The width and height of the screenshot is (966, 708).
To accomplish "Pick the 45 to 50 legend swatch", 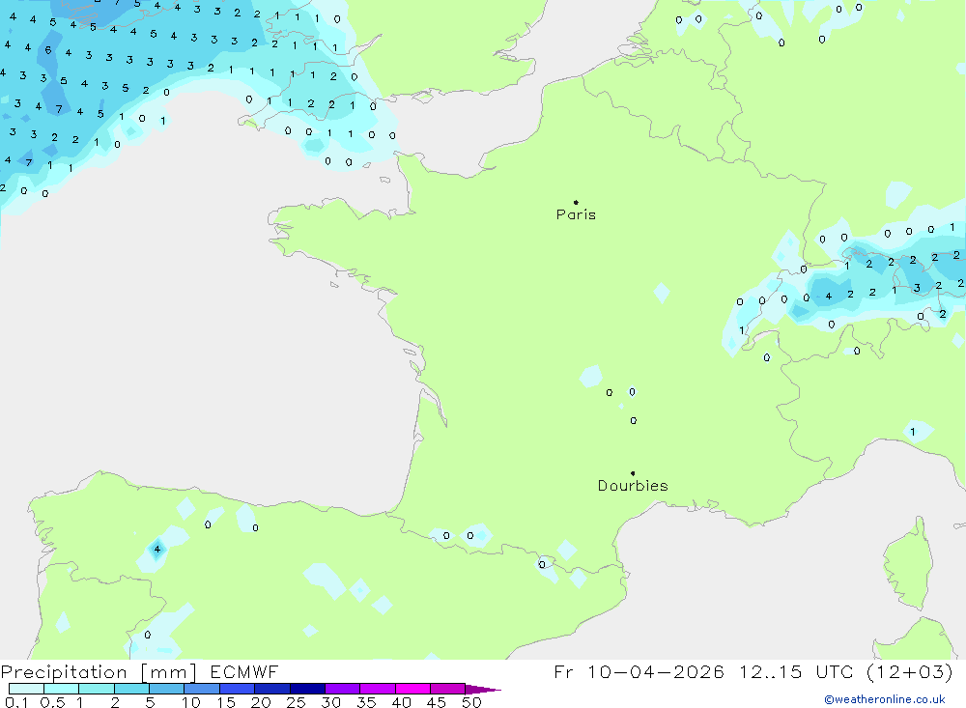I will tap(448, 689).
